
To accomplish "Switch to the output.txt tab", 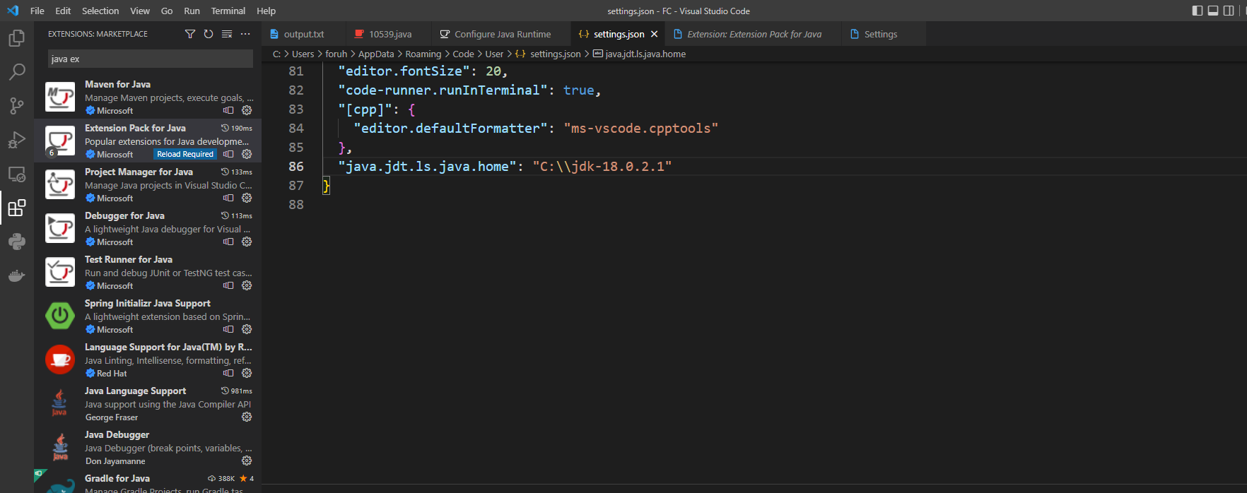I will 304,34.
